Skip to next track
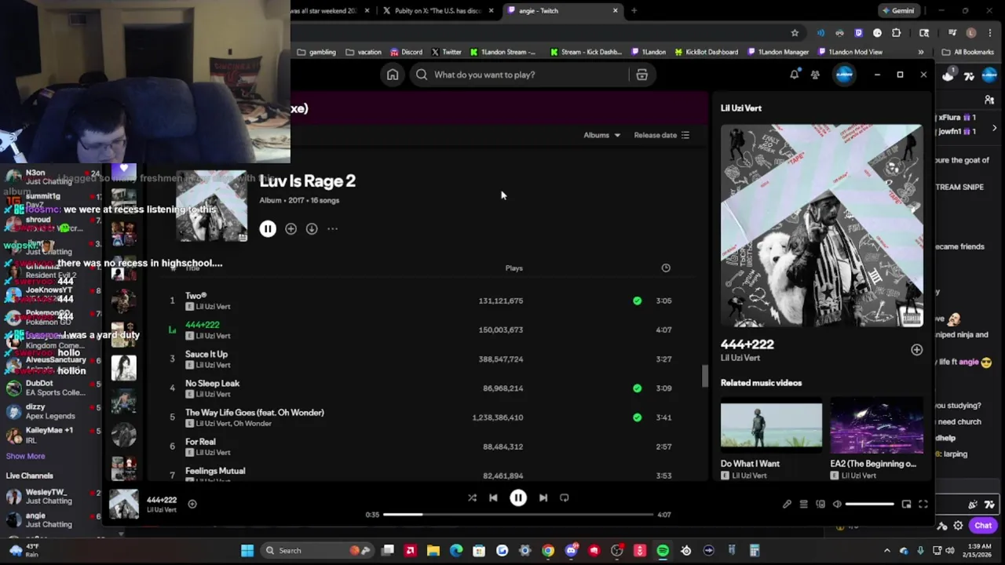The image size is (1005, 565). pyautogui.click(x=543, y=498)
